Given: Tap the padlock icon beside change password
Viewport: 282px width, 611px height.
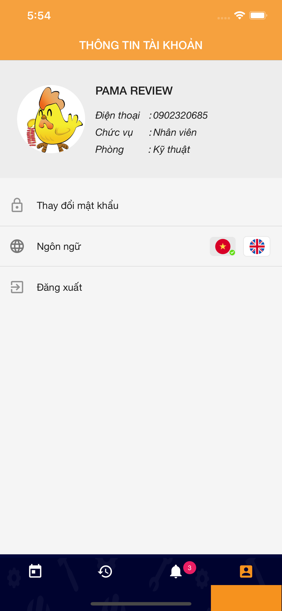Looking at the screenshot, I should pos(17,205).
